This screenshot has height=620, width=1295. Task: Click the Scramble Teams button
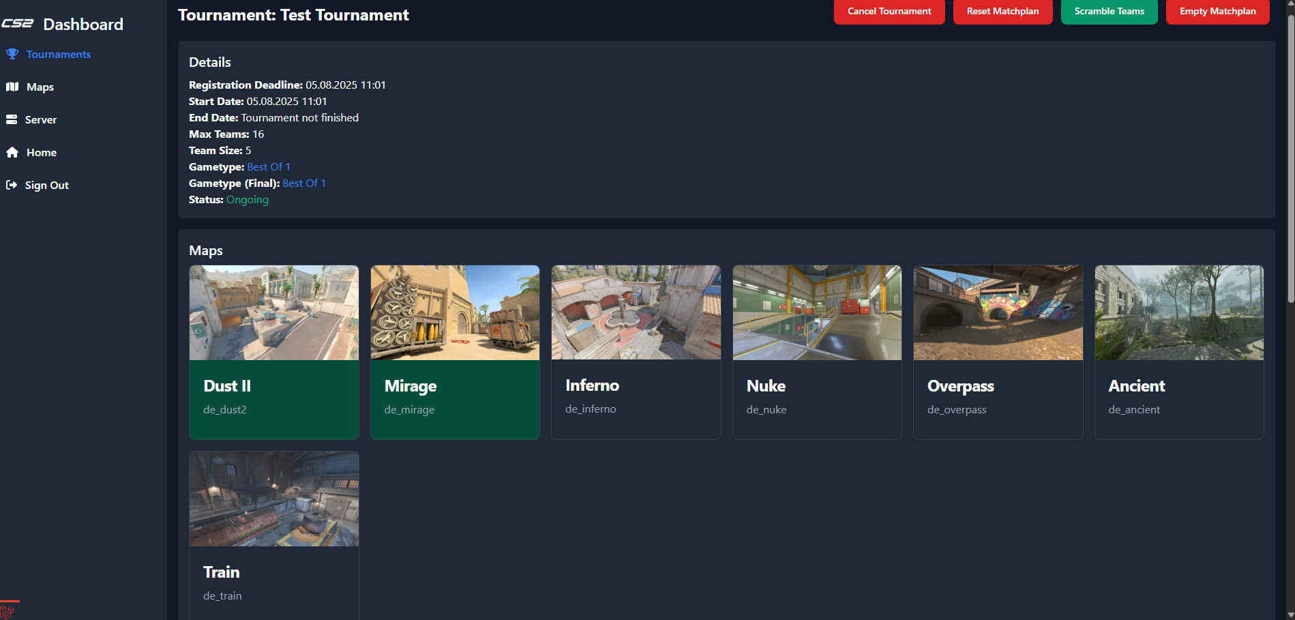[1109, 11]
